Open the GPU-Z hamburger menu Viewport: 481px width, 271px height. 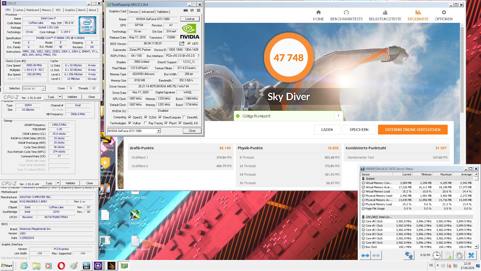click(x=198, y=10)
